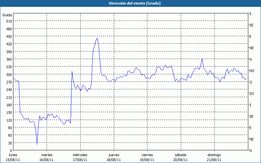
Task: Select the "miércoles" day label
Action: (80, 155)
